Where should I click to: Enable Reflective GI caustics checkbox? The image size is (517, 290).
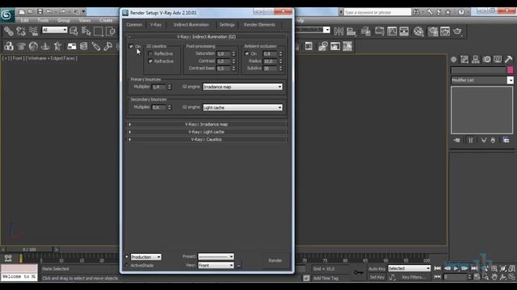[150, 54]
